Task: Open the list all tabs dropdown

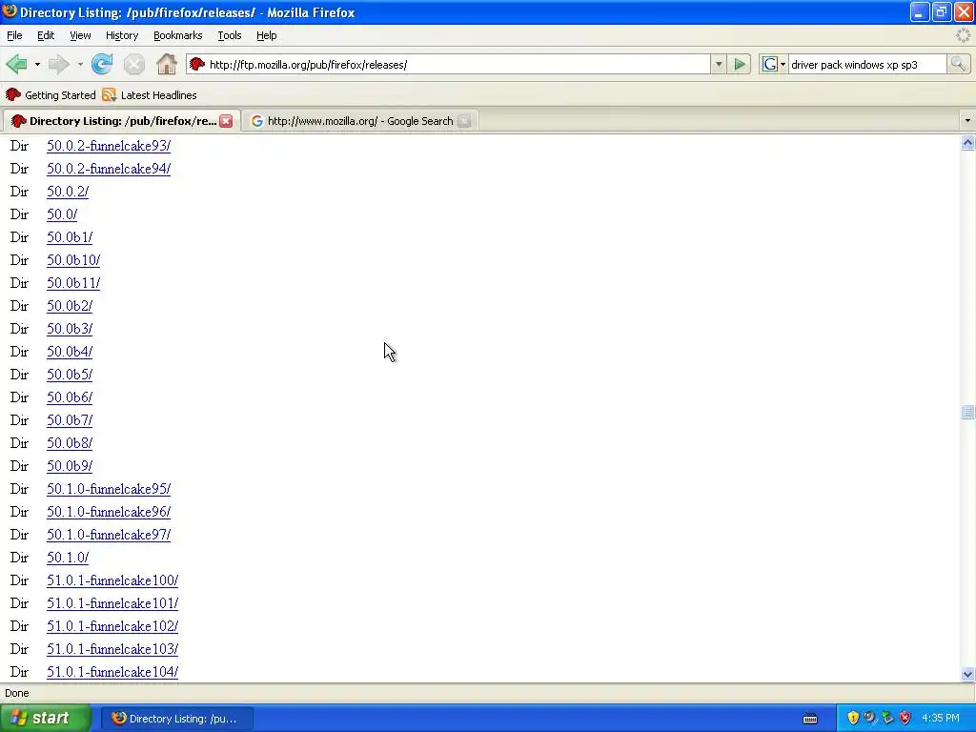Action: (967, 121)
